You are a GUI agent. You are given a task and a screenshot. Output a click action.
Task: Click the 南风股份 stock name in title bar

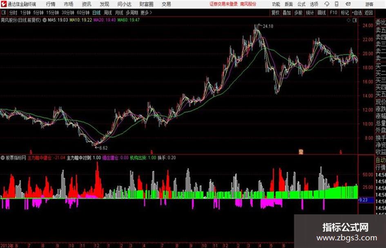tap(248, 4)
